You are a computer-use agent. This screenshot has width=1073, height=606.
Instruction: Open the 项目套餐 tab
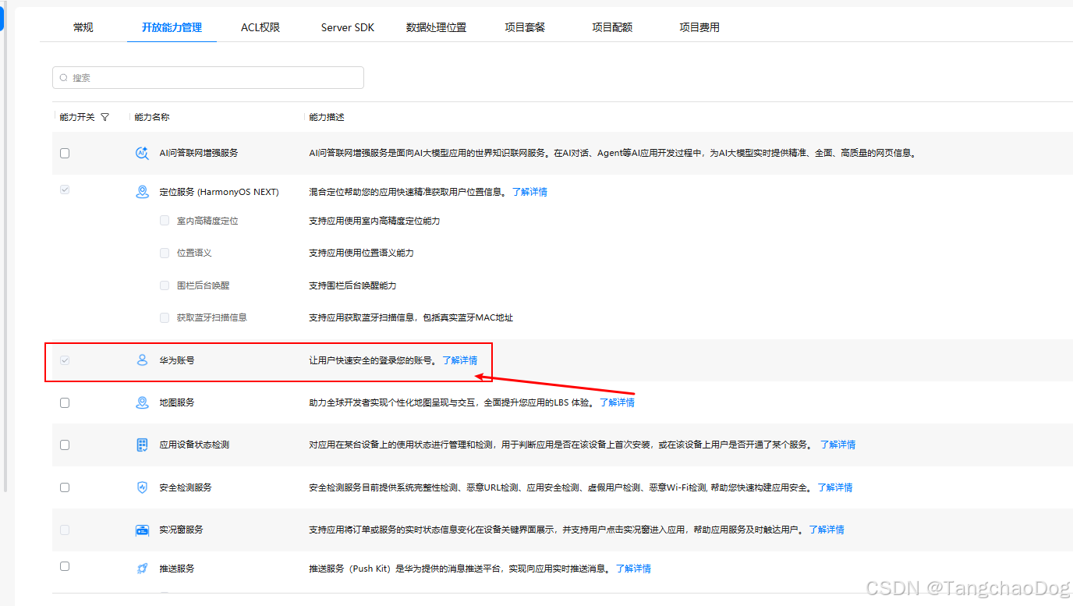(x=525, y=27)
